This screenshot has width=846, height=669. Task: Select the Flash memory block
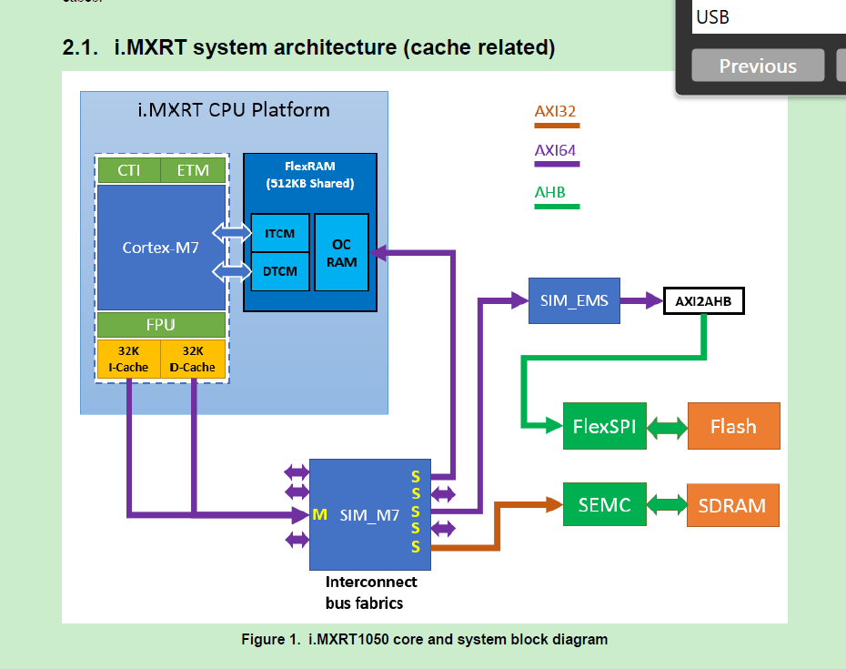[x=733, y=425]
